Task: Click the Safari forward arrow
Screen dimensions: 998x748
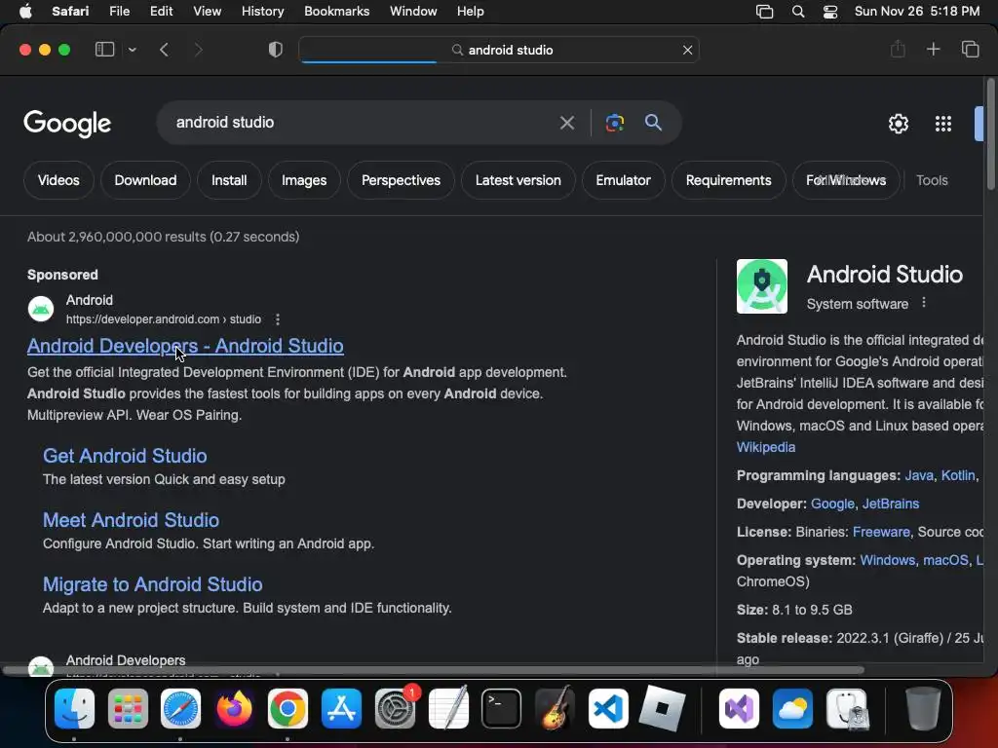Action: pos(198,50)
